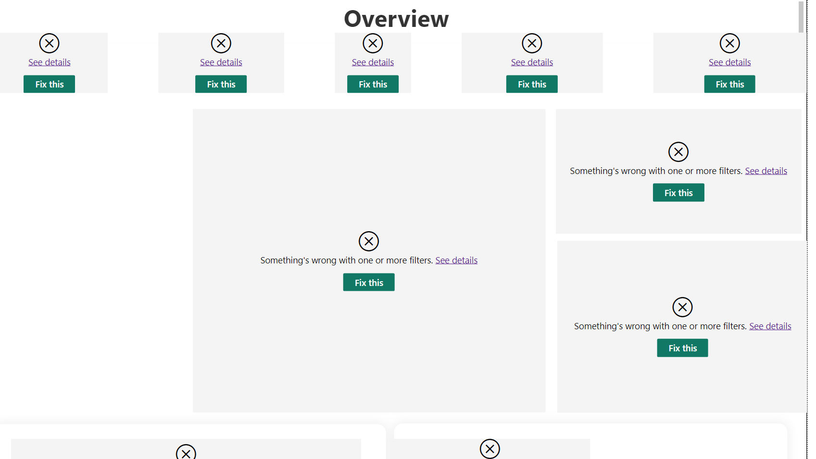This screenshot has width=816, height=459.
Task: Open See details link in the large center visual
Action: click(456, 260)
